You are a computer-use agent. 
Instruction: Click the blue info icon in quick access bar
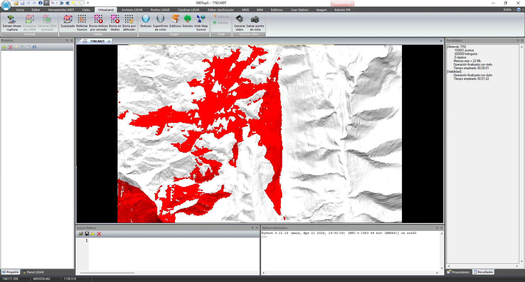click(40, 3)
